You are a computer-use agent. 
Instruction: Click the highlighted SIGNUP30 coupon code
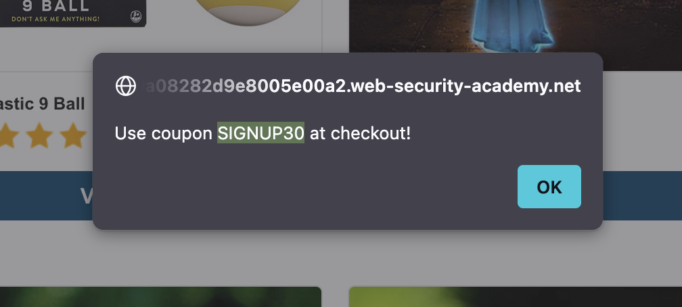coord(260,133)
